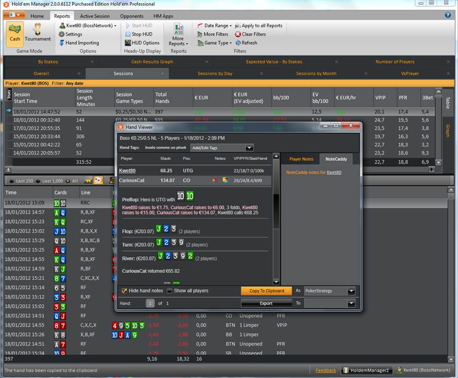The image size is (458, 378).
Task: Click Stop HUD icon
Action: (128, 34)
